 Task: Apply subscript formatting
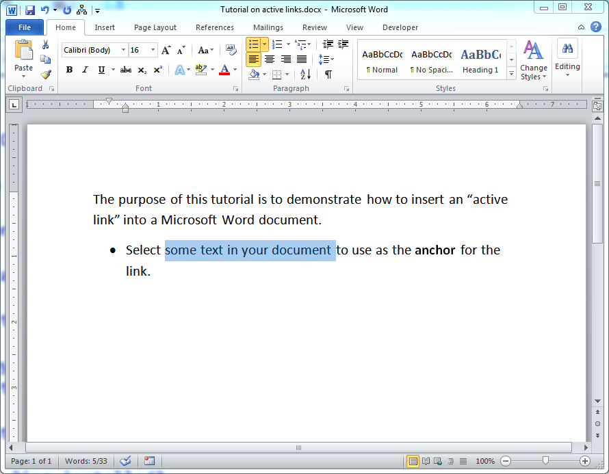coord(142,70)
